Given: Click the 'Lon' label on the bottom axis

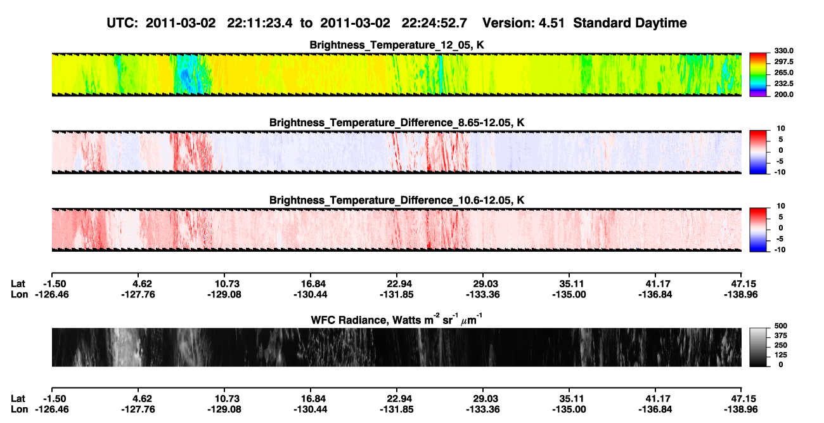Looking at the screenshot, I should (19, 409).
